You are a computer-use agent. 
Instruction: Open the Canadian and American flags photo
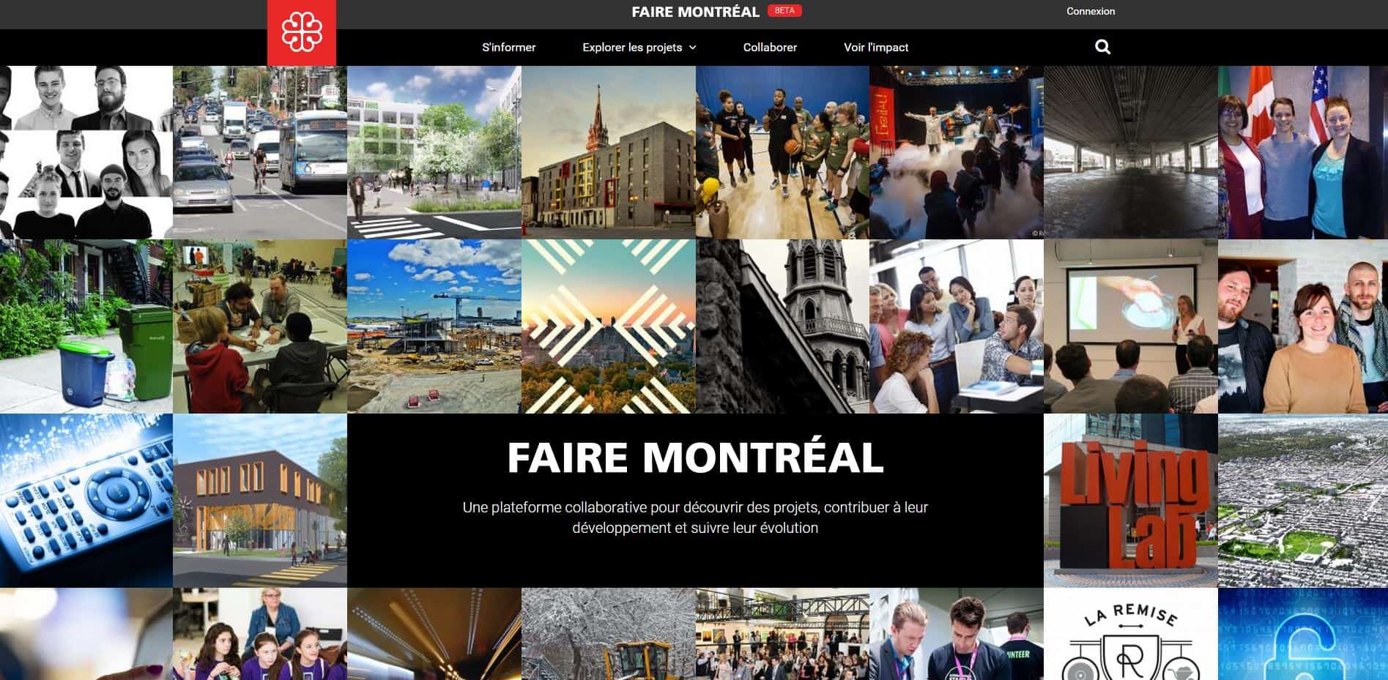pyautogui.click(x=1303, y=152)
